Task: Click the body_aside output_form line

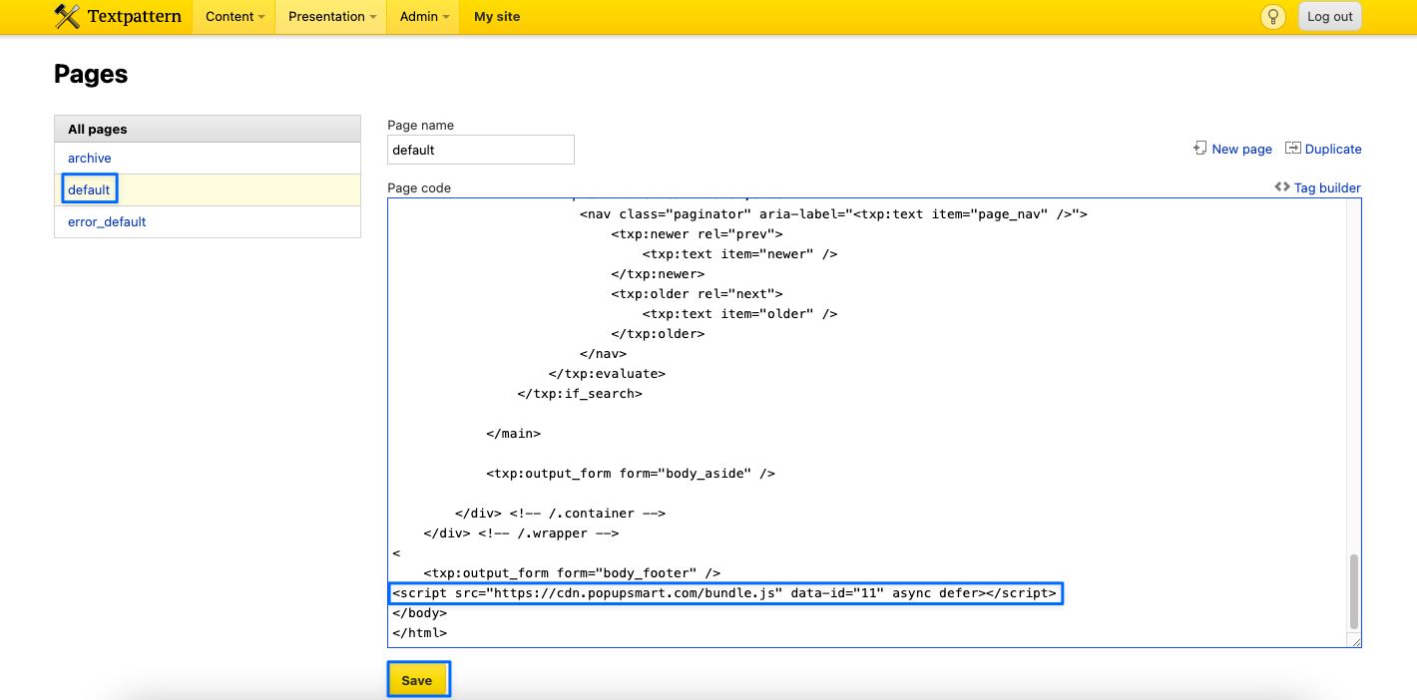Action: tap(631, 474)
